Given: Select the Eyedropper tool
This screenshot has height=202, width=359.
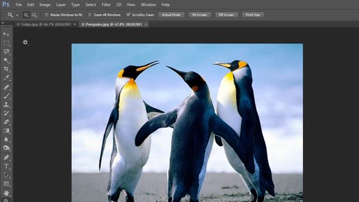Looking at the screenshot, I should (x=6, y=78).
